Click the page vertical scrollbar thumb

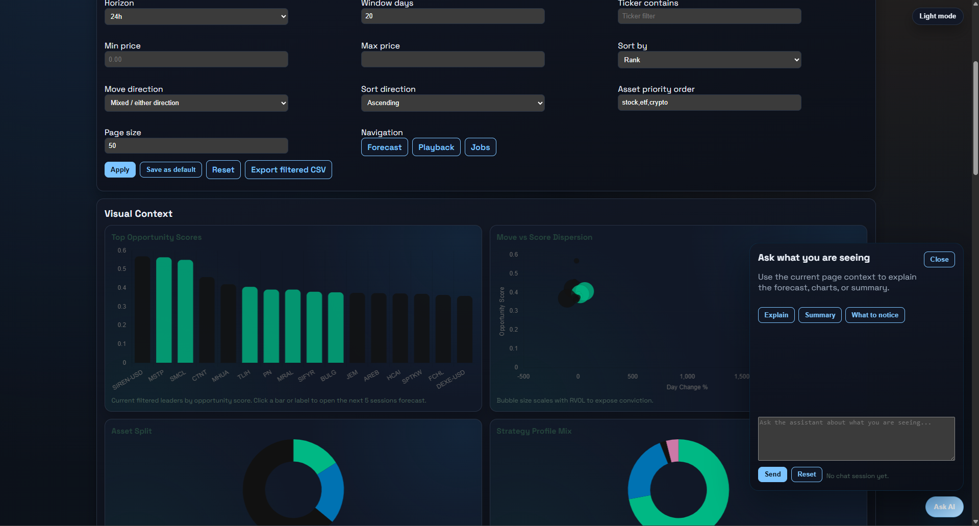click(975, 118)
